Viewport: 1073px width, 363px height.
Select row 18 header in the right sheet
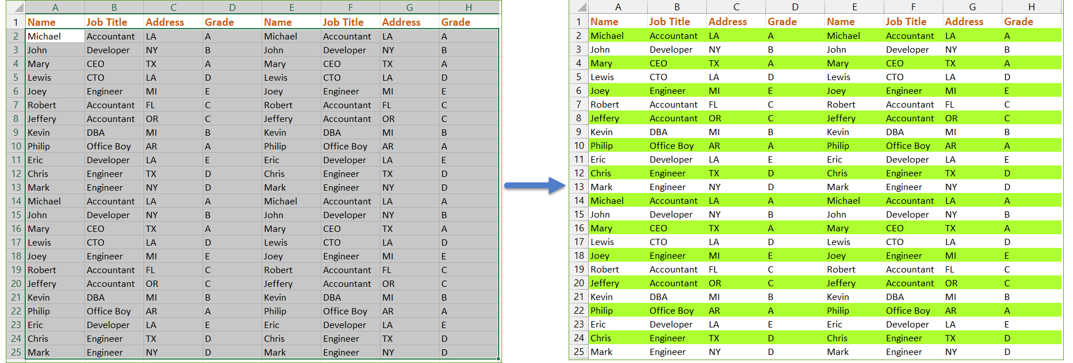(x=579, y=255)
